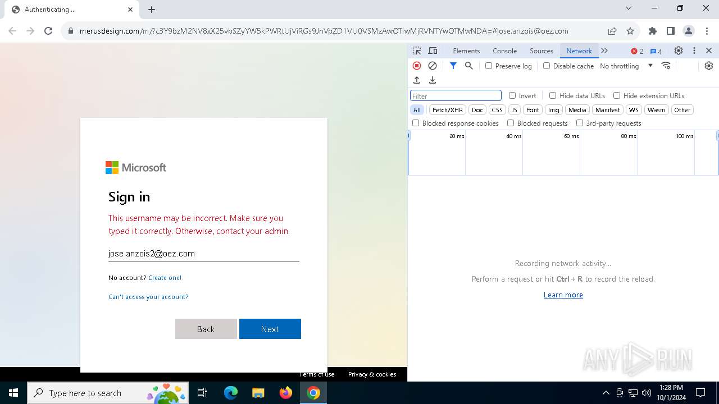Screen dimensions: 719x404
Task: Click Windows taskbar search box
Action: coord(109,393)
